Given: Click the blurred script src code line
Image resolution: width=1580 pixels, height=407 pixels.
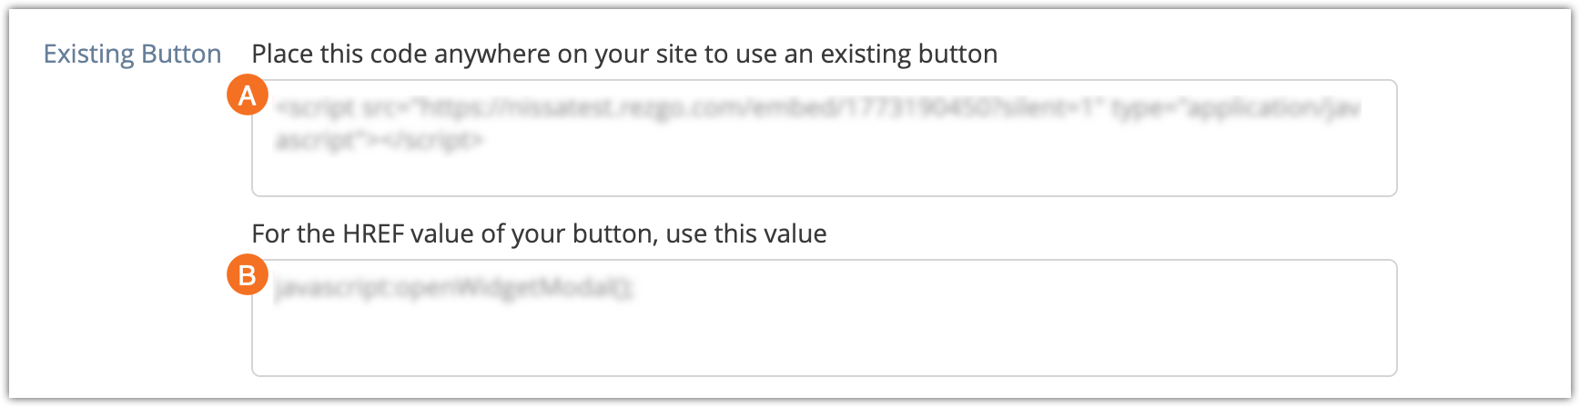Looking at the screenshot, I should [817, 109].
